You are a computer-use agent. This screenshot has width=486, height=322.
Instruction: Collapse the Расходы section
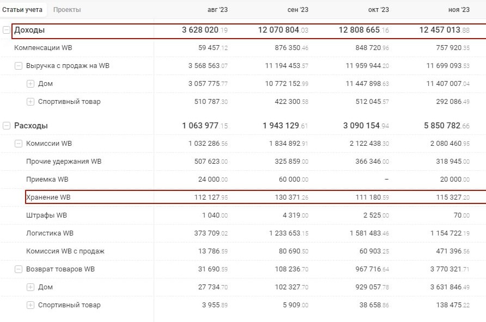click(x=7, y=126)
